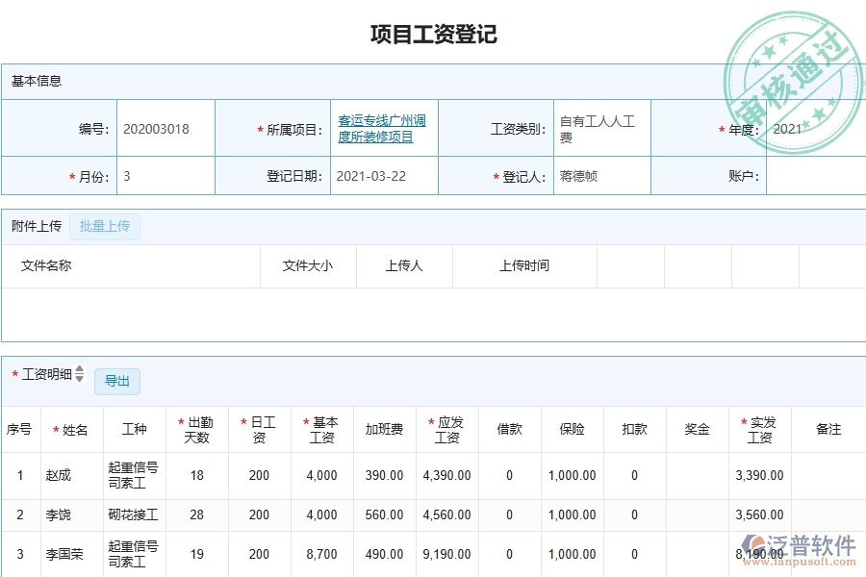Click the 工资类别 field showing 自有工人人工费
The image size is (866, 577).
tap(597, 128)
